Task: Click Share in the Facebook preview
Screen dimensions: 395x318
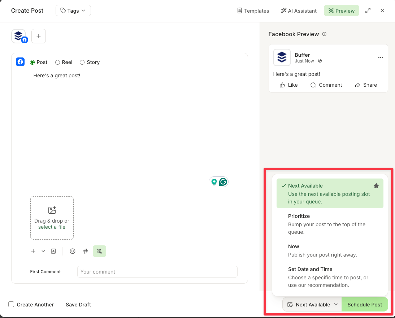Action: click(x=366, y=85)
